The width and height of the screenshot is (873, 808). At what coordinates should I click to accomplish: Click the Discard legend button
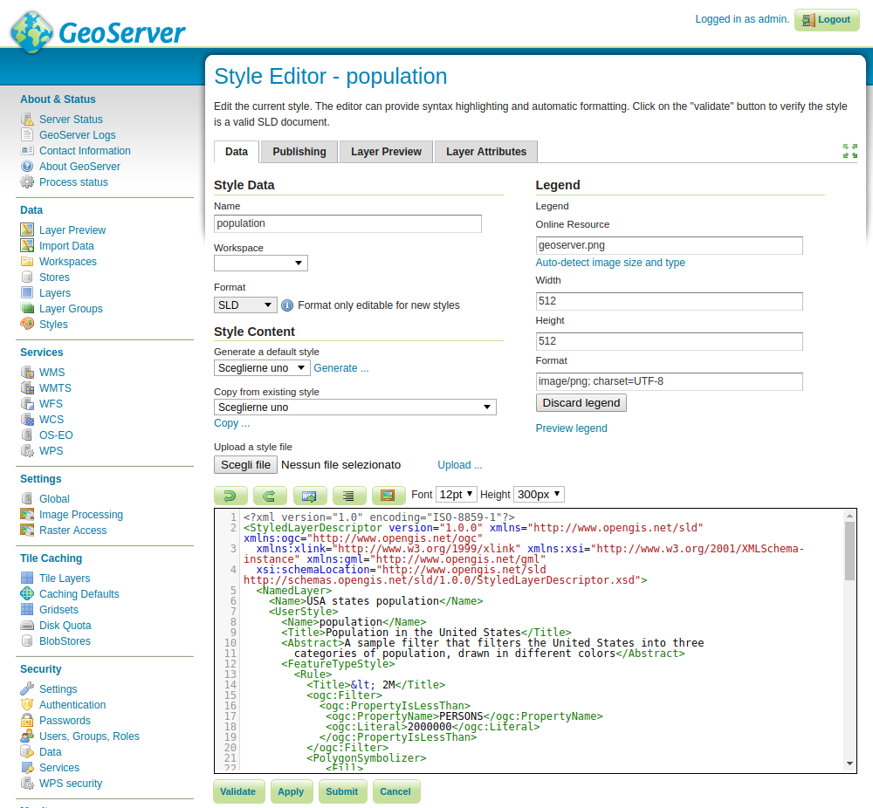pos(581,403)
